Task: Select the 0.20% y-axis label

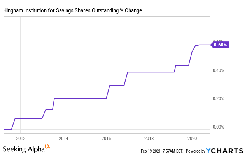Action: [218, 99]
